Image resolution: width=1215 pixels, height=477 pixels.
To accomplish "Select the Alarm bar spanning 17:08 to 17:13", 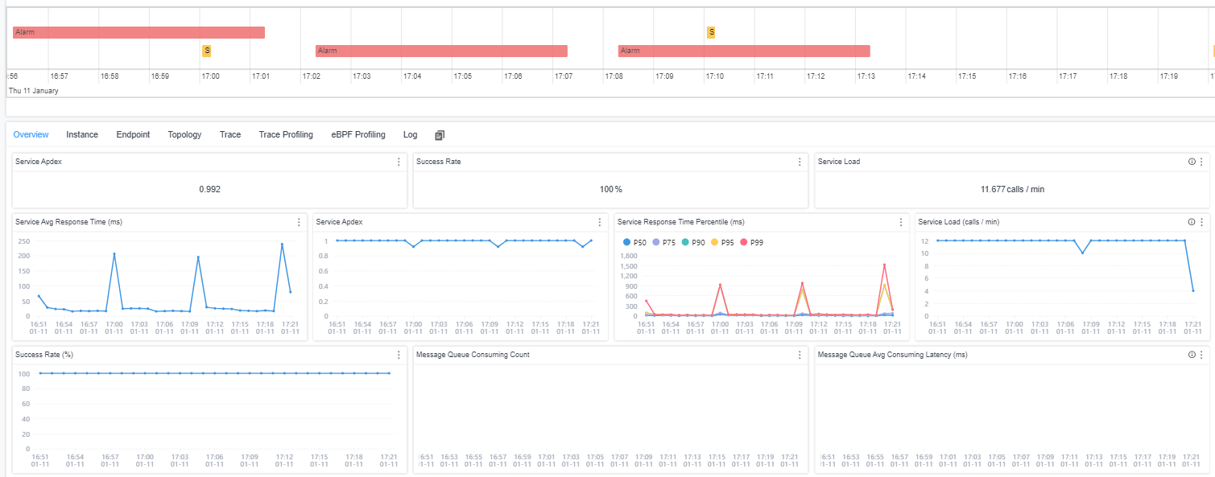I will [744, 51].
